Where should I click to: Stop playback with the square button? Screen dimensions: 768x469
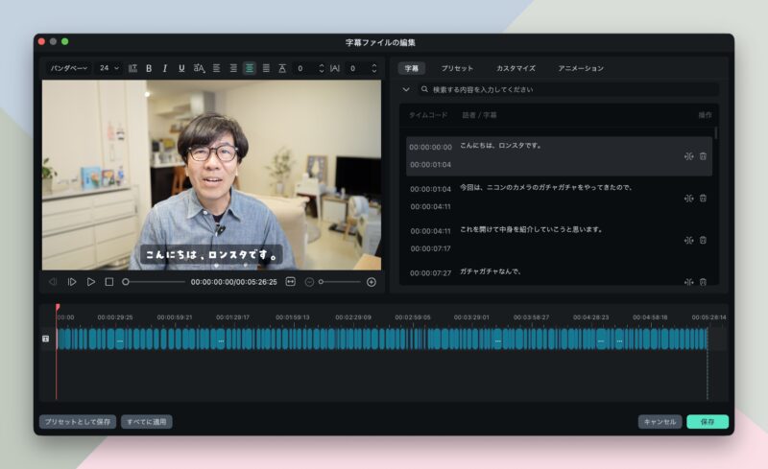click(x=109, y=282)
